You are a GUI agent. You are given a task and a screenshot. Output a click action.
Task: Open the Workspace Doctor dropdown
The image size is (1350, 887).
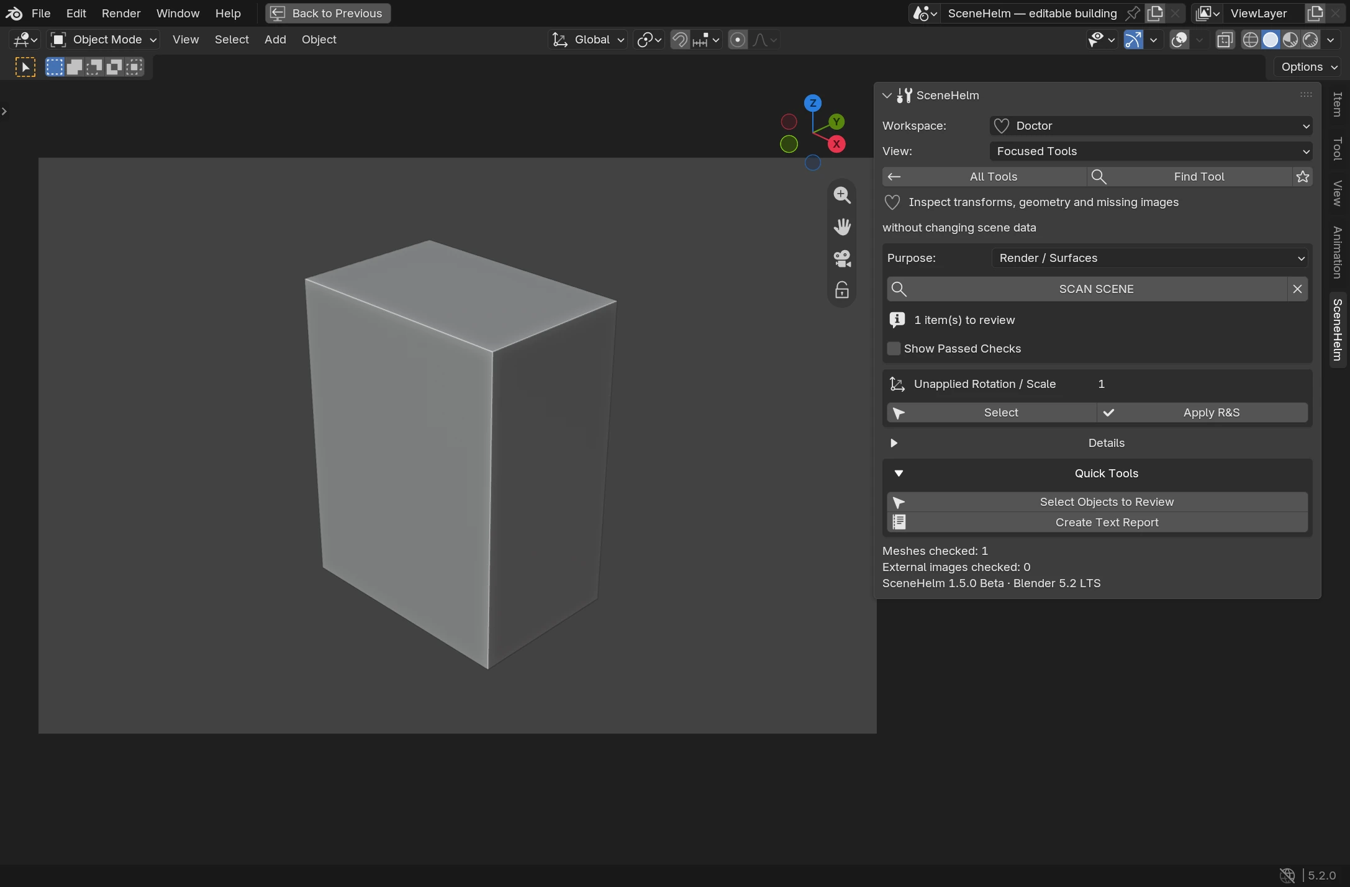click(1151, 126)
